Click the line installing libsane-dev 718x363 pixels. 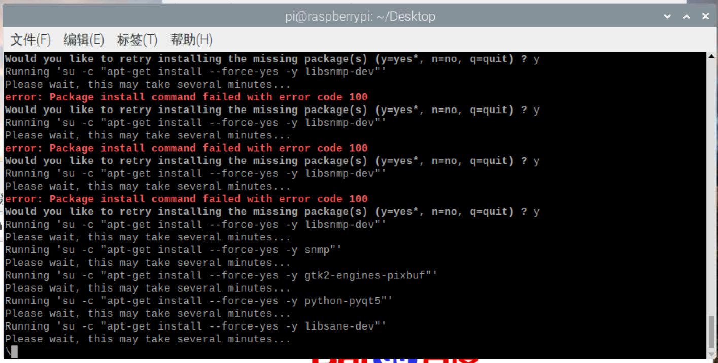pos(196,326)
